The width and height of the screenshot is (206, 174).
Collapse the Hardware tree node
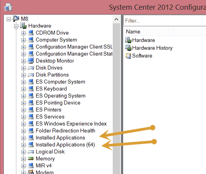16,26
